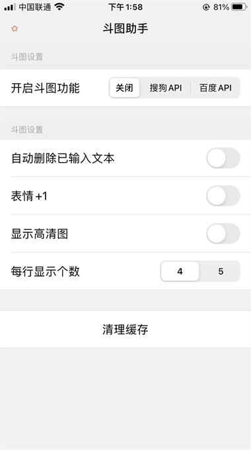
Task: Turn on 显示高清图 switch
Action: [223, 234]
